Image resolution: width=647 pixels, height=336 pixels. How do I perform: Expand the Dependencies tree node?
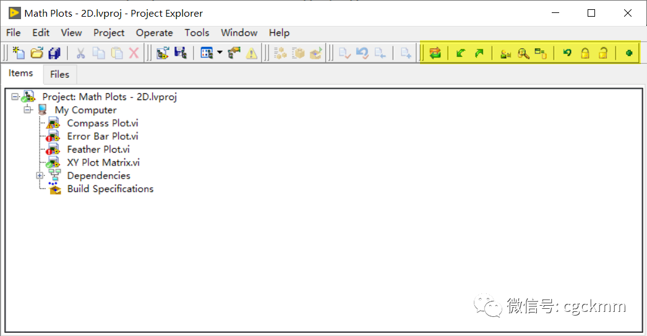point(40,175)
